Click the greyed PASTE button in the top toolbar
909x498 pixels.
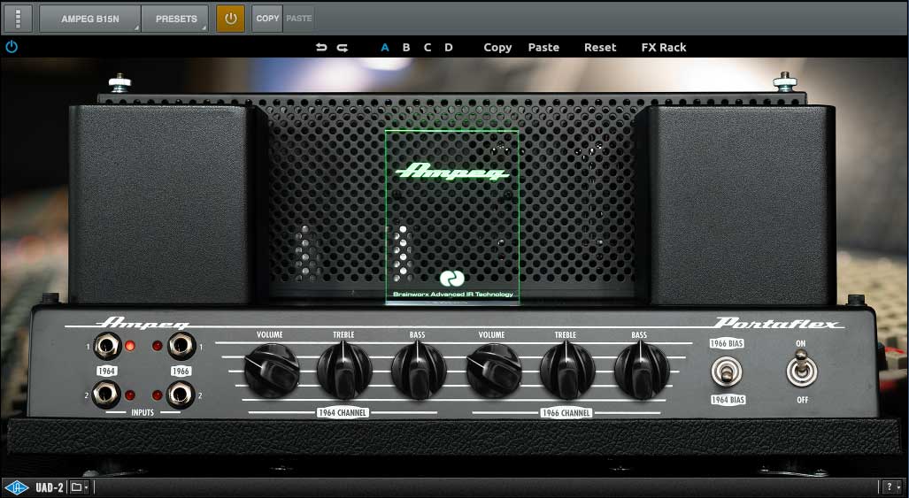(298, 19)
